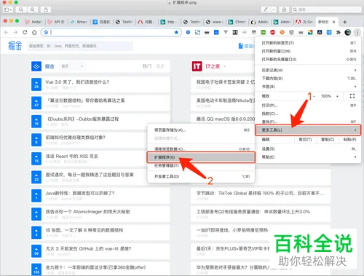Enter fullscreen via the zoom row icon

[x=352, y=96]
